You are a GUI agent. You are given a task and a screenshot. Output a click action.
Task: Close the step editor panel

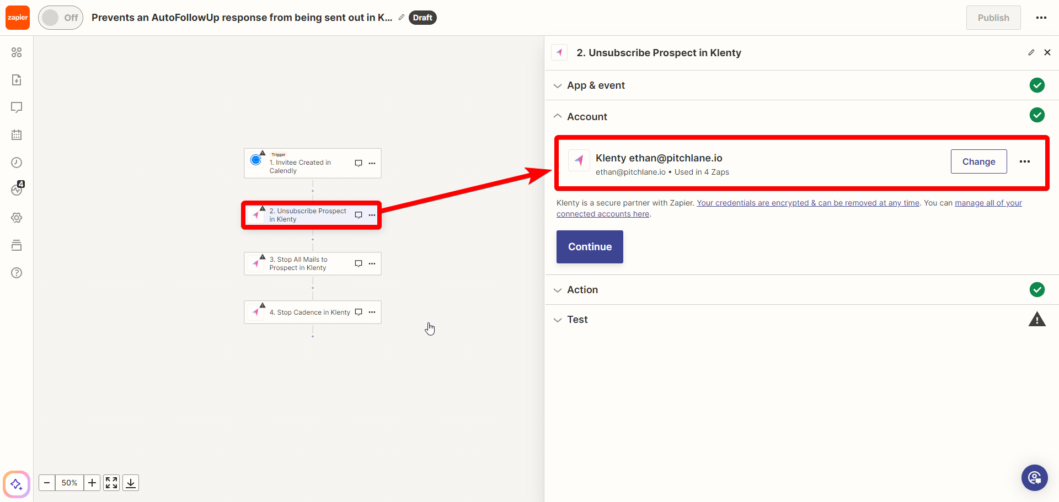[1047, 52]
